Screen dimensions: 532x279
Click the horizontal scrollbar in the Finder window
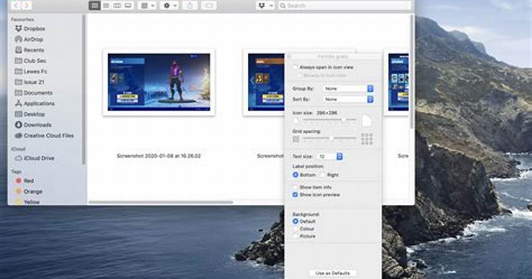coord(161,203)
